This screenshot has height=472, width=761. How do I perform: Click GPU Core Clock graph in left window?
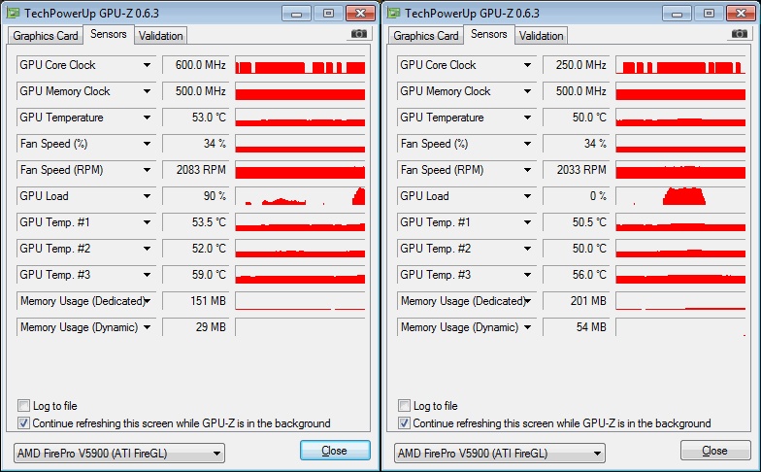[x=300, y=65]
